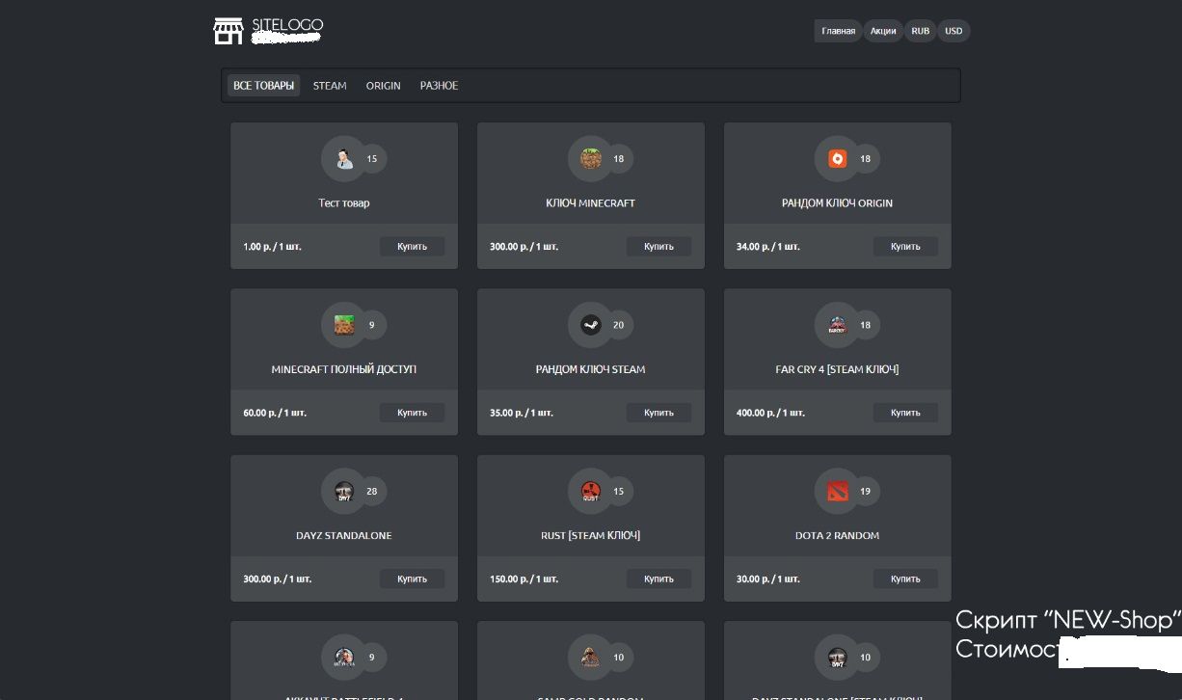
Task: Click the SITELOGO store icon
Action: pos(228,31)
